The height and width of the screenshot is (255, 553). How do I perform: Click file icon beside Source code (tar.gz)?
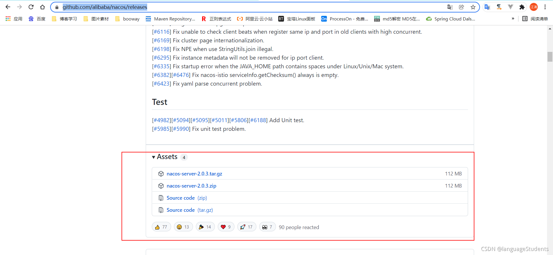pos(161,210)
